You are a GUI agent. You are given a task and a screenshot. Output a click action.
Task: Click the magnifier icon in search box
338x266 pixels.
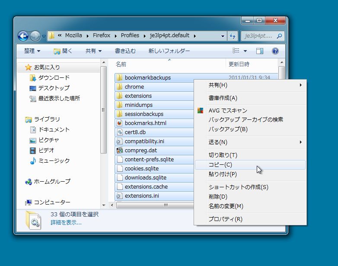point(279,36)
